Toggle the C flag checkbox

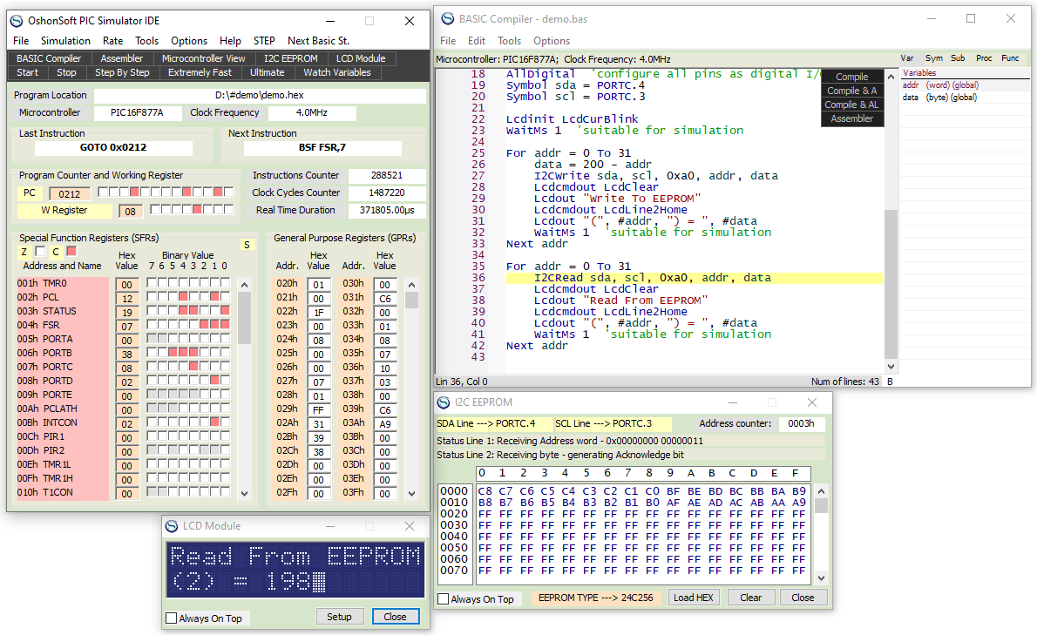tap(71, 252)
